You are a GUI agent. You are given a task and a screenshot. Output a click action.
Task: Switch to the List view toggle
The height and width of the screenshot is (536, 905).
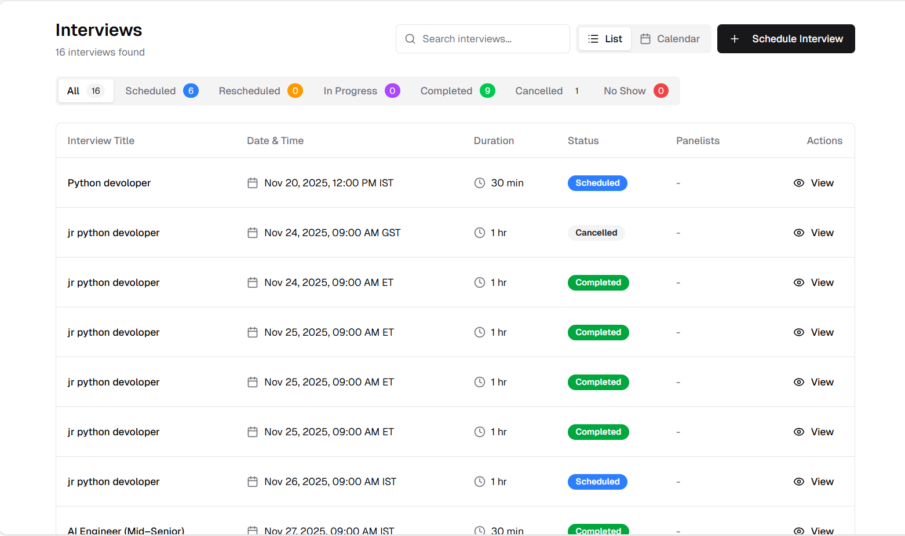605,39
